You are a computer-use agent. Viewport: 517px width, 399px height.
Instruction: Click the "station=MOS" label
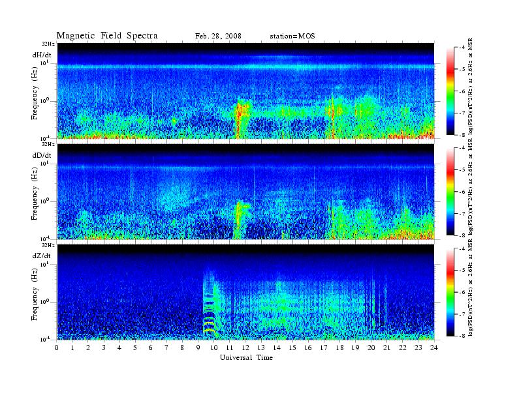pyautogui.click(x=292, y=36)
